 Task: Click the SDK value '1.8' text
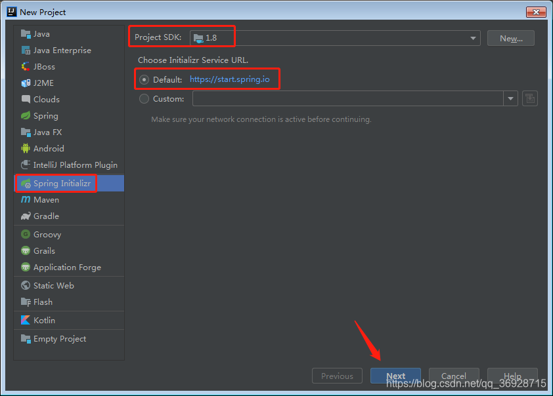[211, 38]
